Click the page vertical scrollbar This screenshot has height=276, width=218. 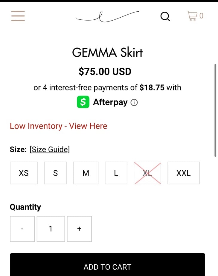point(215,110)
